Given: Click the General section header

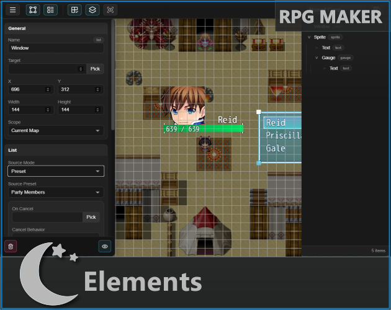Looking at the screenshot, I should tap(56, 28).
